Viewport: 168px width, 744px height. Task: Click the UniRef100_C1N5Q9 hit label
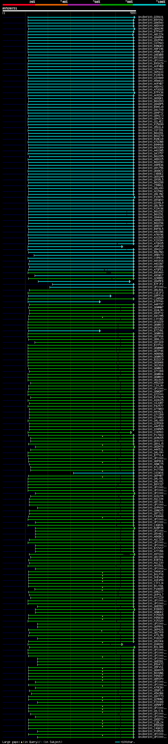151,299
